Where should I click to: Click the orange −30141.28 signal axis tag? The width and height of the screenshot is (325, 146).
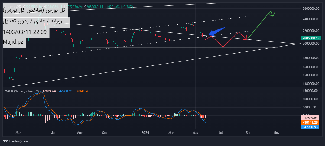[x=310, y=122]
